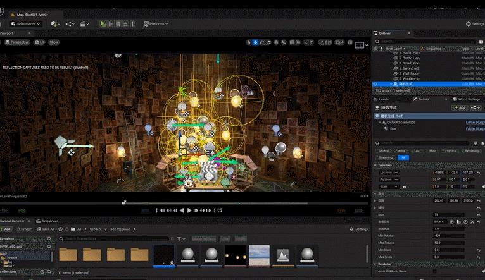This screenshot has width=485, height=280.
Task: Click the Add button in Details panel
Action: click(459, 107)
